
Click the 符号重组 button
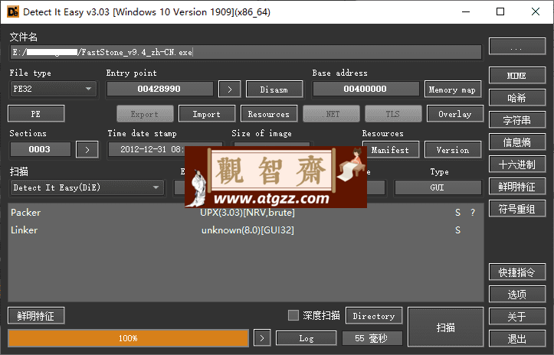[517, 209]
